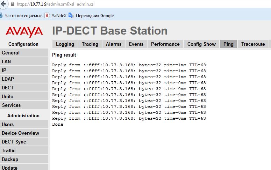Click the padlock icon in address bar
This screenshot has height=170, width=271.
pyautogui.click(x=13, y=4)
